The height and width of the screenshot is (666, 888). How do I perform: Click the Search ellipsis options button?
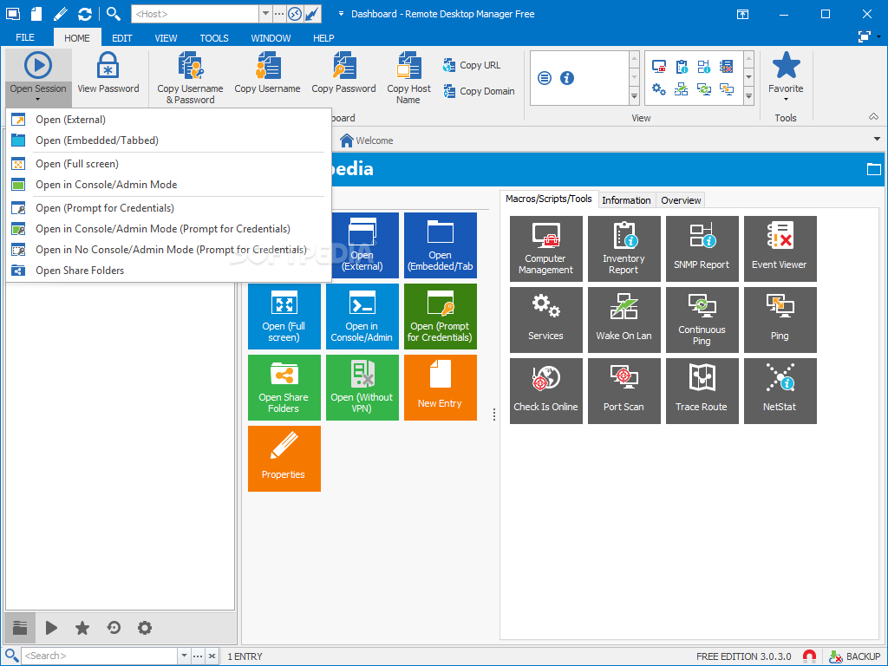click(198, 656)
